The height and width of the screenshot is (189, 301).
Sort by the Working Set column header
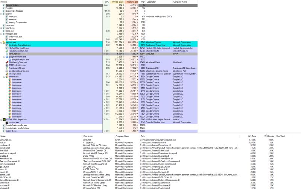coord(131,2)
